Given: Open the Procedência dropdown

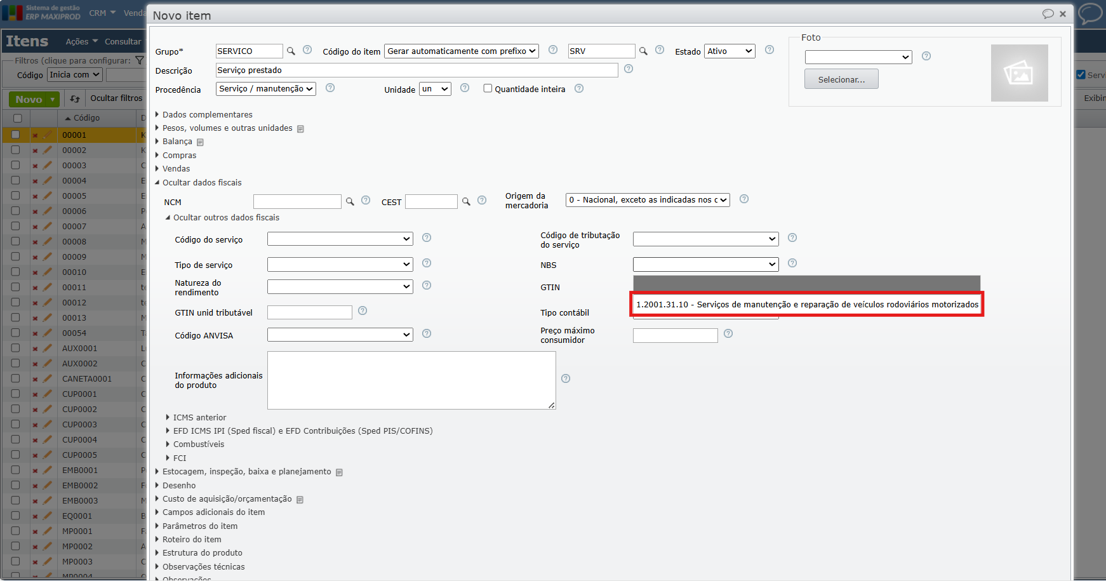Looking at the screenshot, I should tap(266, 89).
